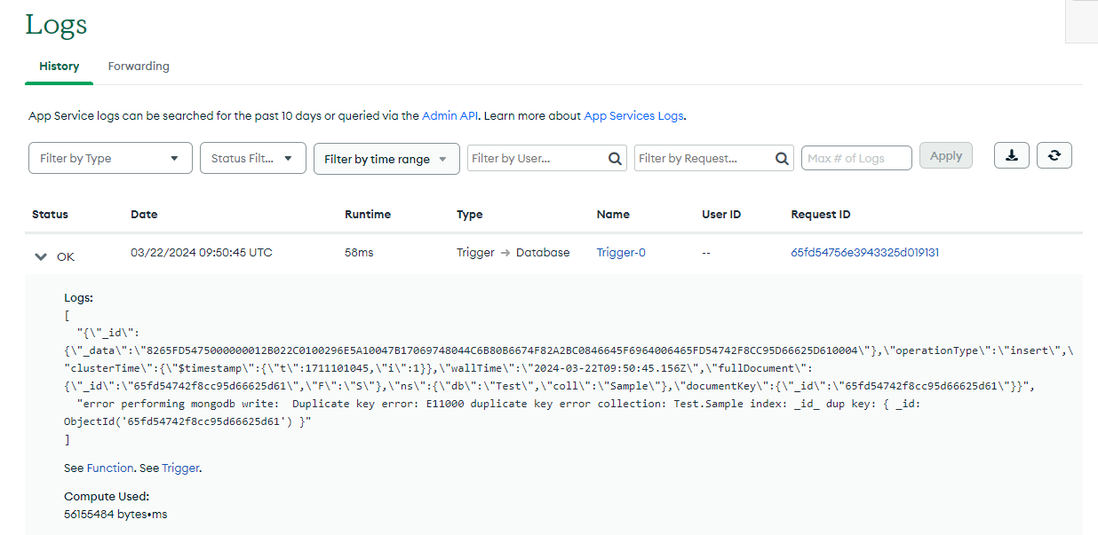The width and height of the screenshot is (1098, 535).
Task: Switch to the Forwarding tab
Action: point(139,67)
